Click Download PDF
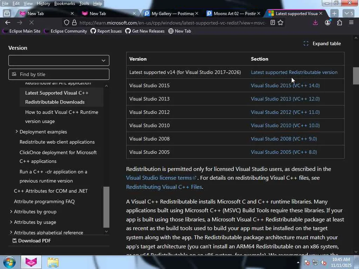The image size is (359, 269). coord(32,241)
